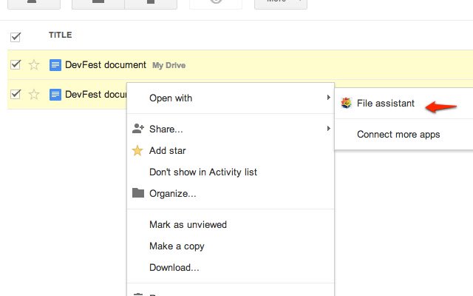Star the DevFest document in My Drive

coord(34,64)
